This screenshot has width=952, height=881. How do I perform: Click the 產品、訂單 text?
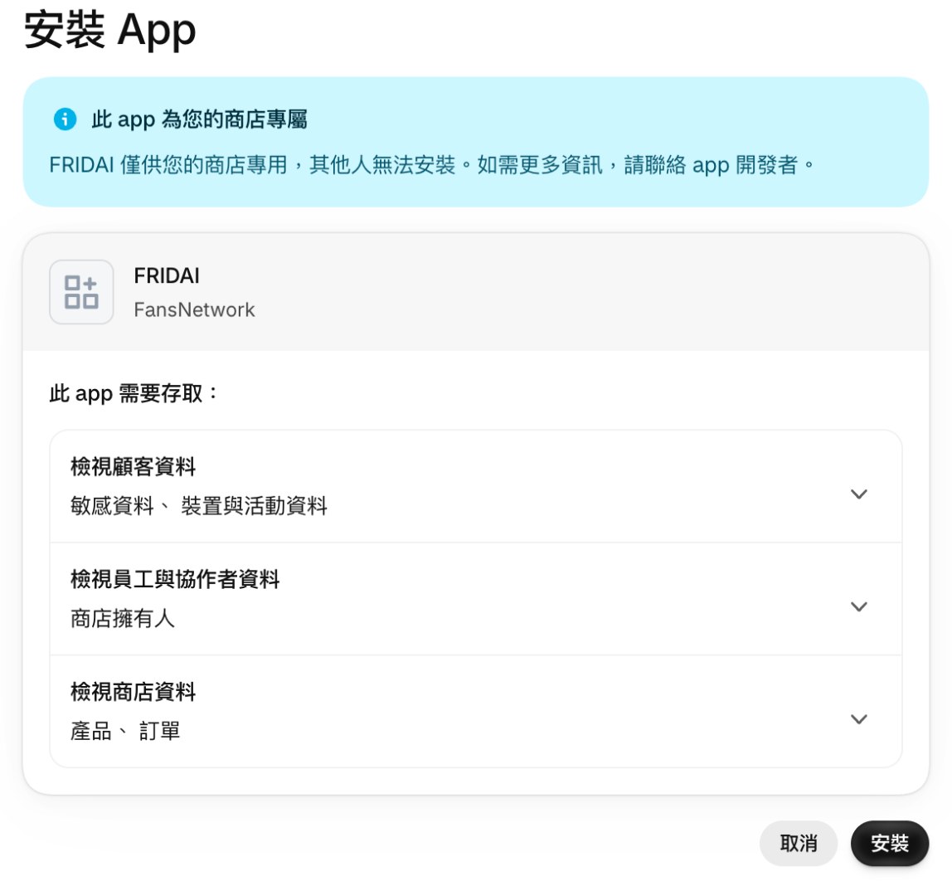(125, 730)
